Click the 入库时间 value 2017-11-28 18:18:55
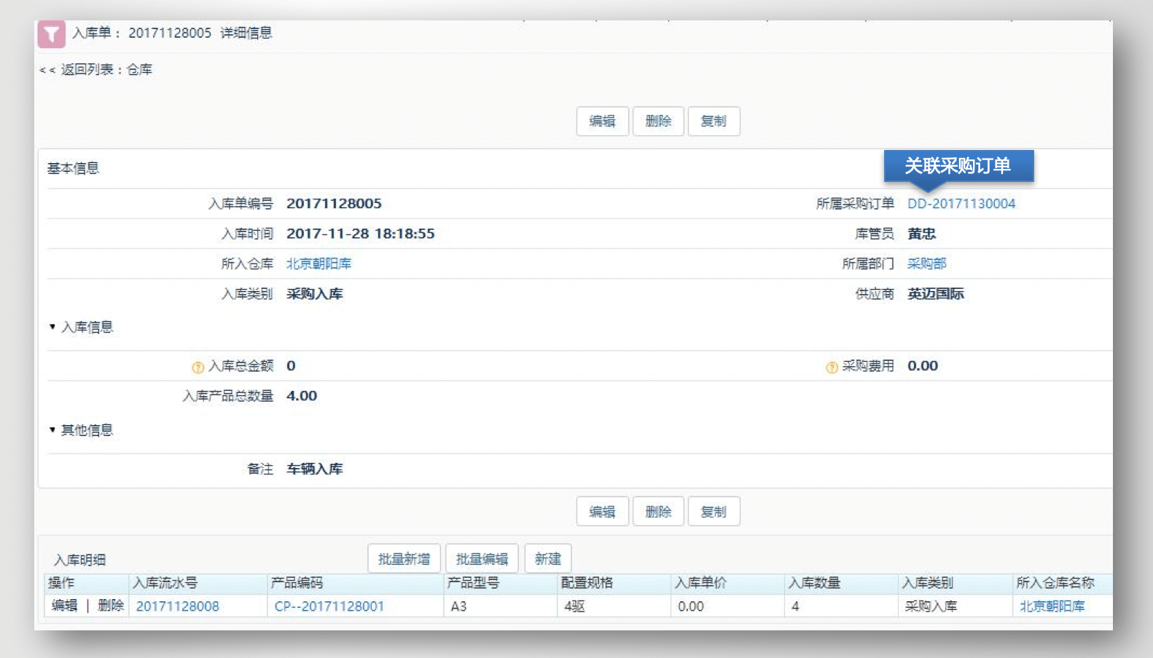The image size is (1153, 658). 360,234
